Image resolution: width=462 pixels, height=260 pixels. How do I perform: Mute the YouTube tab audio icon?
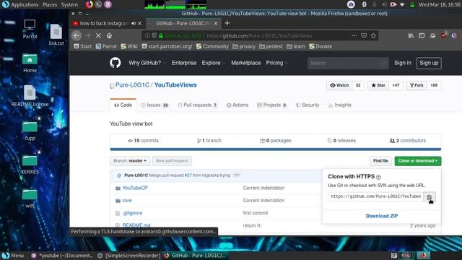coord(134,23)
